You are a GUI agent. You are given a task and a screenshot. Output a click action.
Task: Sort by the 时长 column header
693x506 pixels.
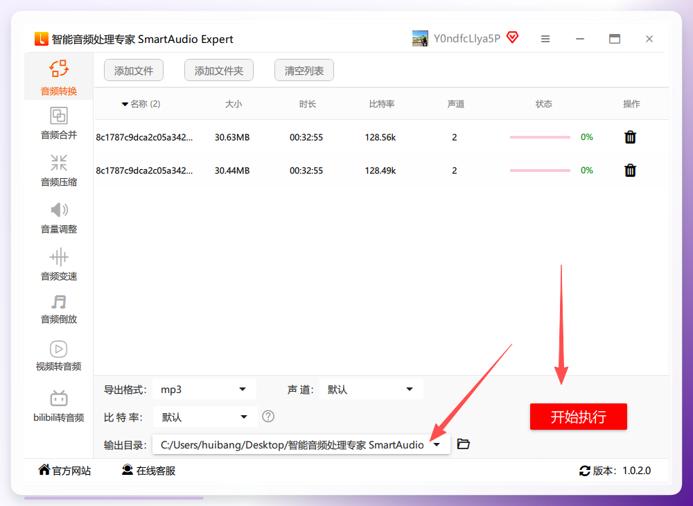(307, 104)
